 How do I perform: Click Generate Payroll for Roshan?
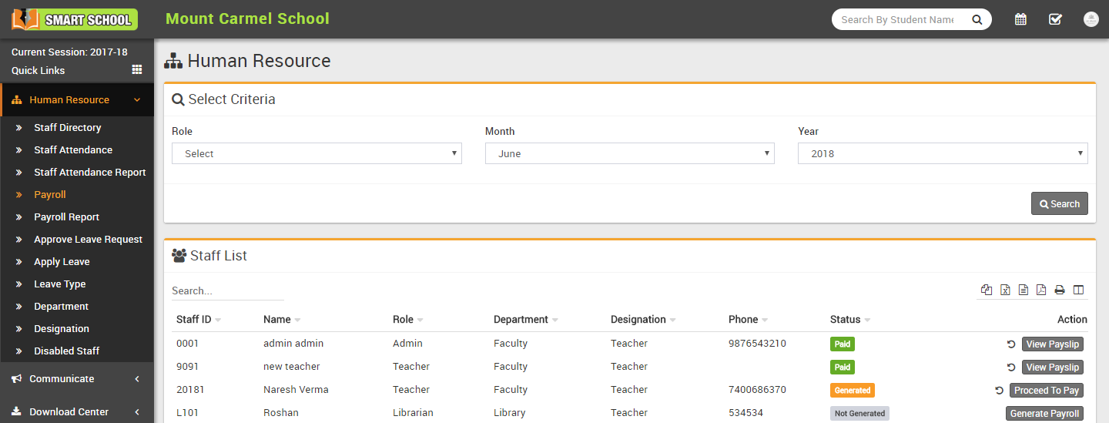tap(1044, 414)
